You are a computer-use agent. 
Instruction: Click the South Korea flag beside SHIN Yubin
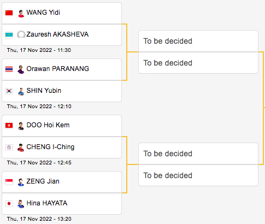click(x=9, y=91)
